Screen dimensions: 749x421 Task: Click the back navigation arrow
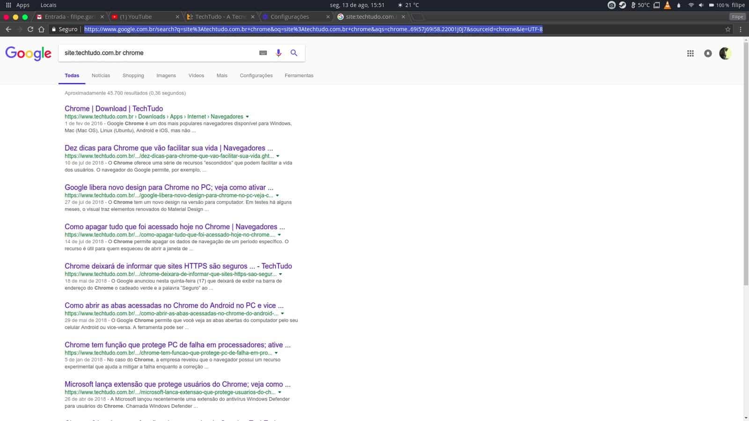8,29
